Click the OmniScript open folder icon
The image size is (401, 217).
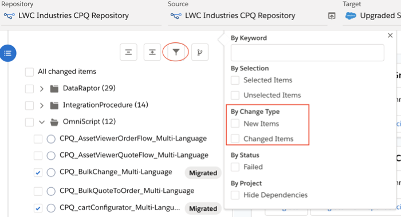(54, 122)
